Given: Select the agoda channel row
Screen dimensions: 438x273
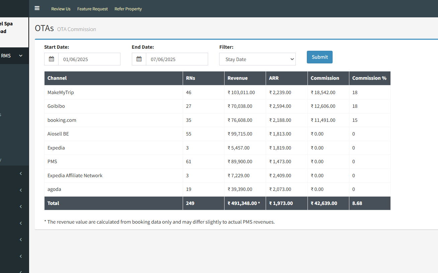Looking at the screenshot, I should point(217,189).
